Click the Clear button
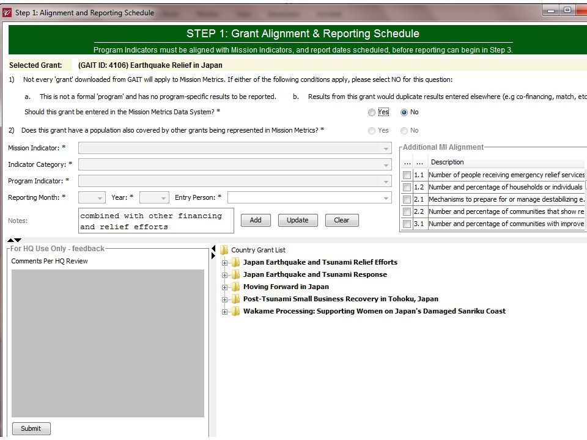The image size is (587, 440). pos(342,221)
